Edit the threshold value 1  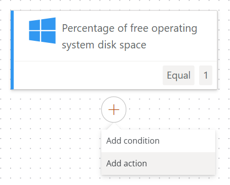(x=206, y=75)
